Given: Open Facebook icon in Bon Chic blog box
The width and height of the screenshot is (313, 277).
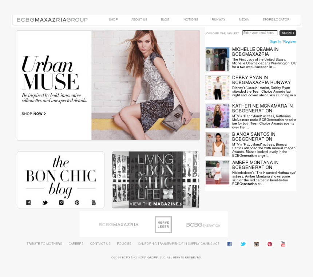Looking at the screenshot, I should tap(28, 202).
